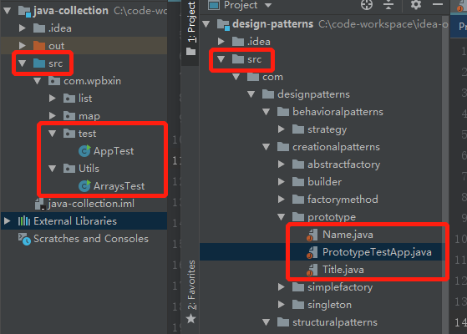Select PrototypeTestApp.java file
This screenshot has height=334, width=467.
(x=377, y=252)
